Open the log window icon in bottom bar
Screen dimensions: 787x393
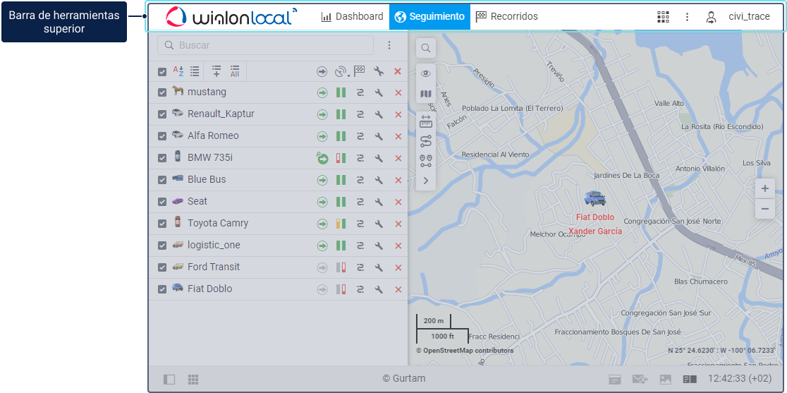tap(615, 380)
